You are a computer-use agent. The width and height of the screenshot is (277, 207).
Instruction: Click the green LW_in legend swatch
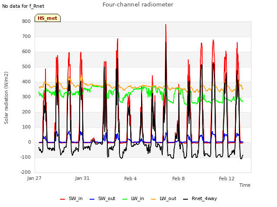pyautogui.click(x=125, y=199)
